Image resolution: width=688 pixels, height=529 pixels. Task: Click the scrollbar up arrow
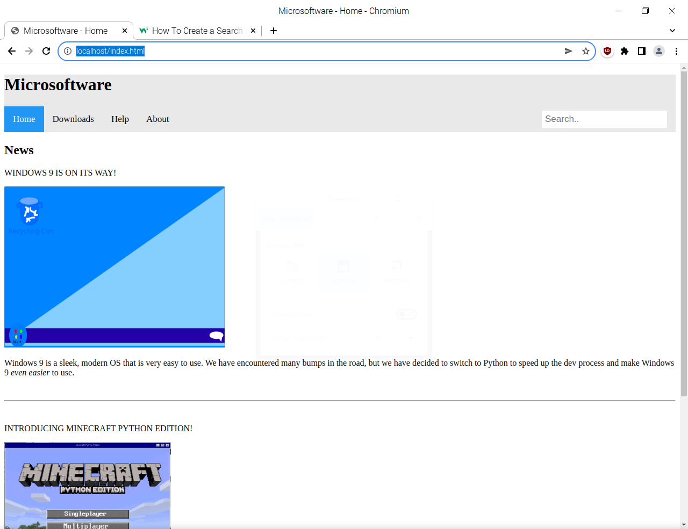[x=684, y=68]
